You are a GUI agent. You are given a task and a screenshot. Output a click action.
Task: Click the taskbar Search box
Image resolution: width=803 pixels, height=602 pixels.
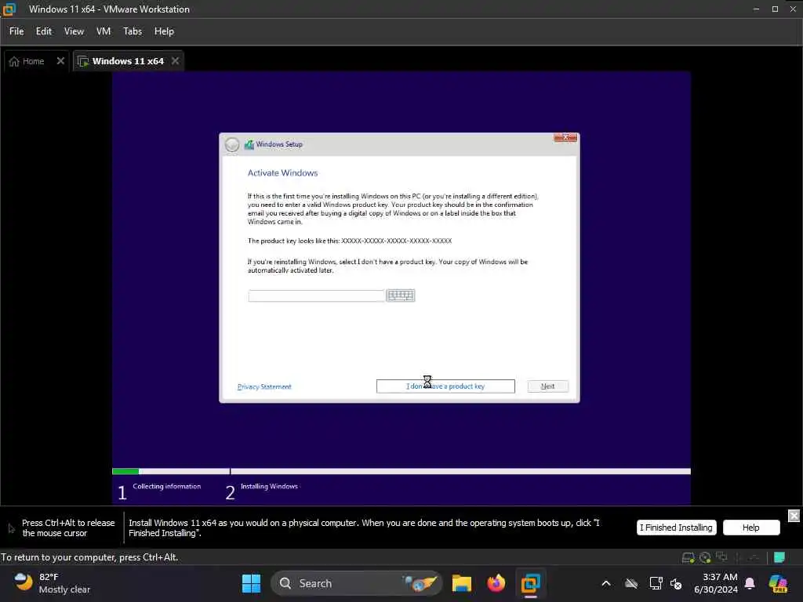click(x=357, y=583)
